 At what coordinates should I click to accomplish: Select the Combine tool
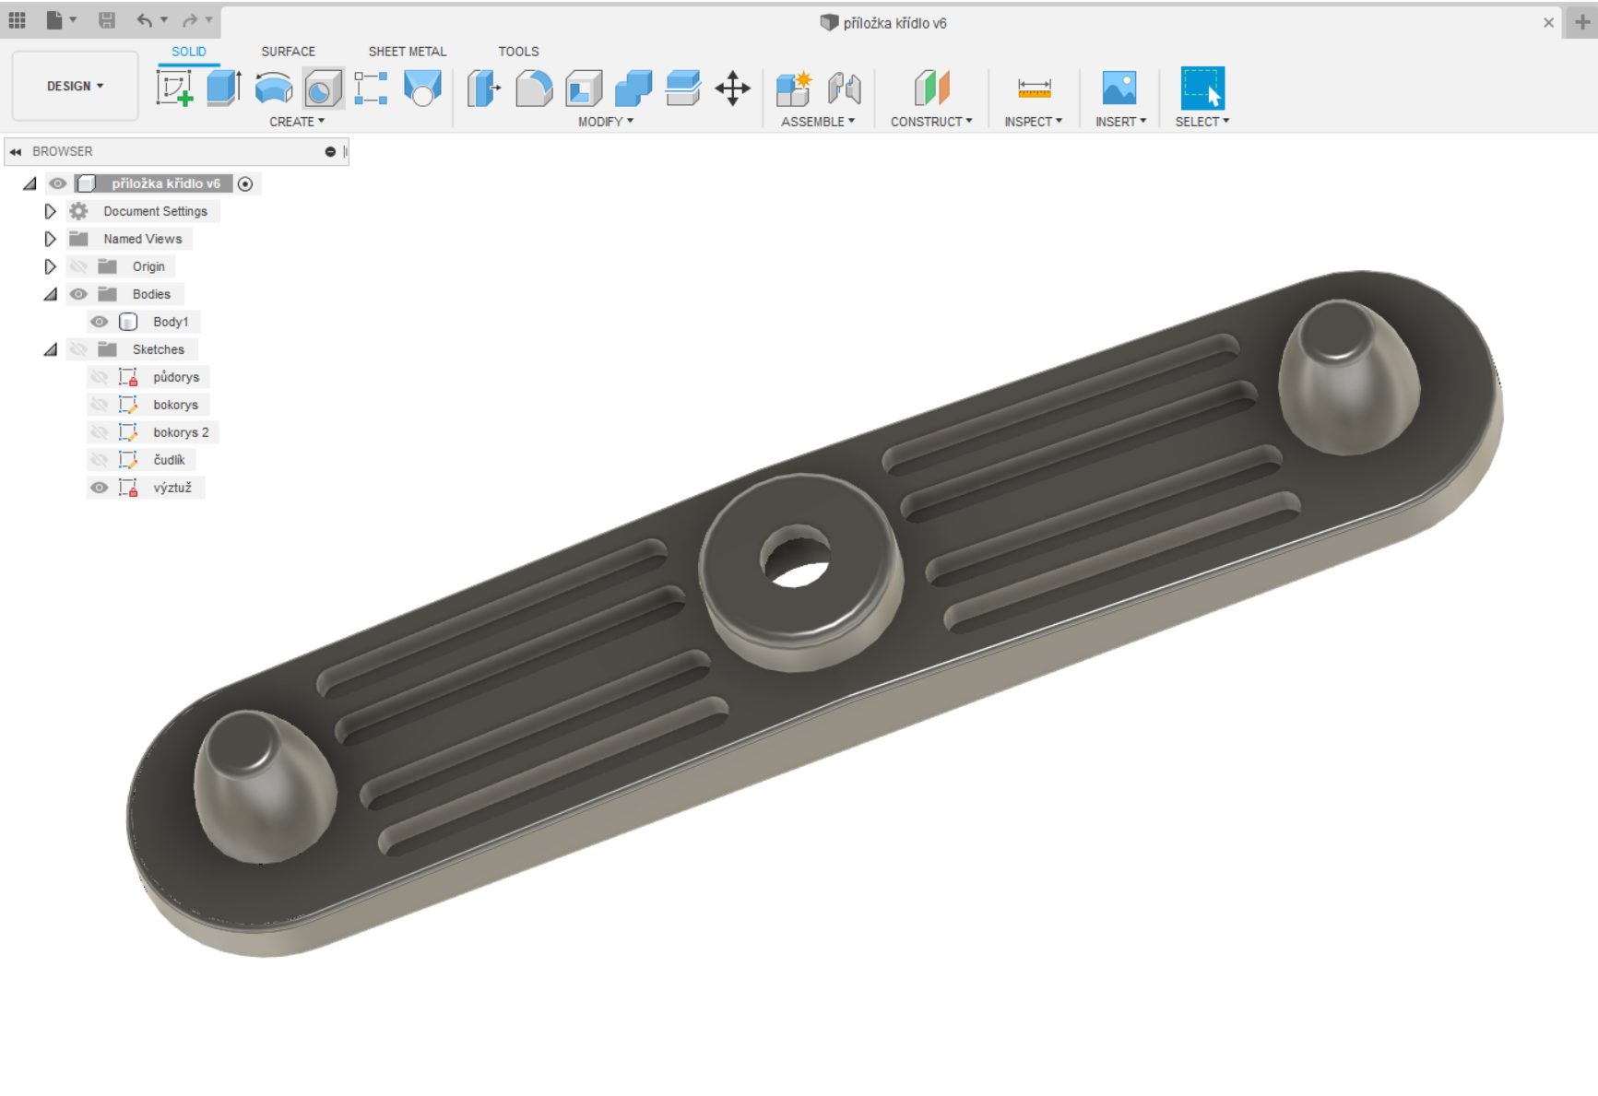(633, 88)
